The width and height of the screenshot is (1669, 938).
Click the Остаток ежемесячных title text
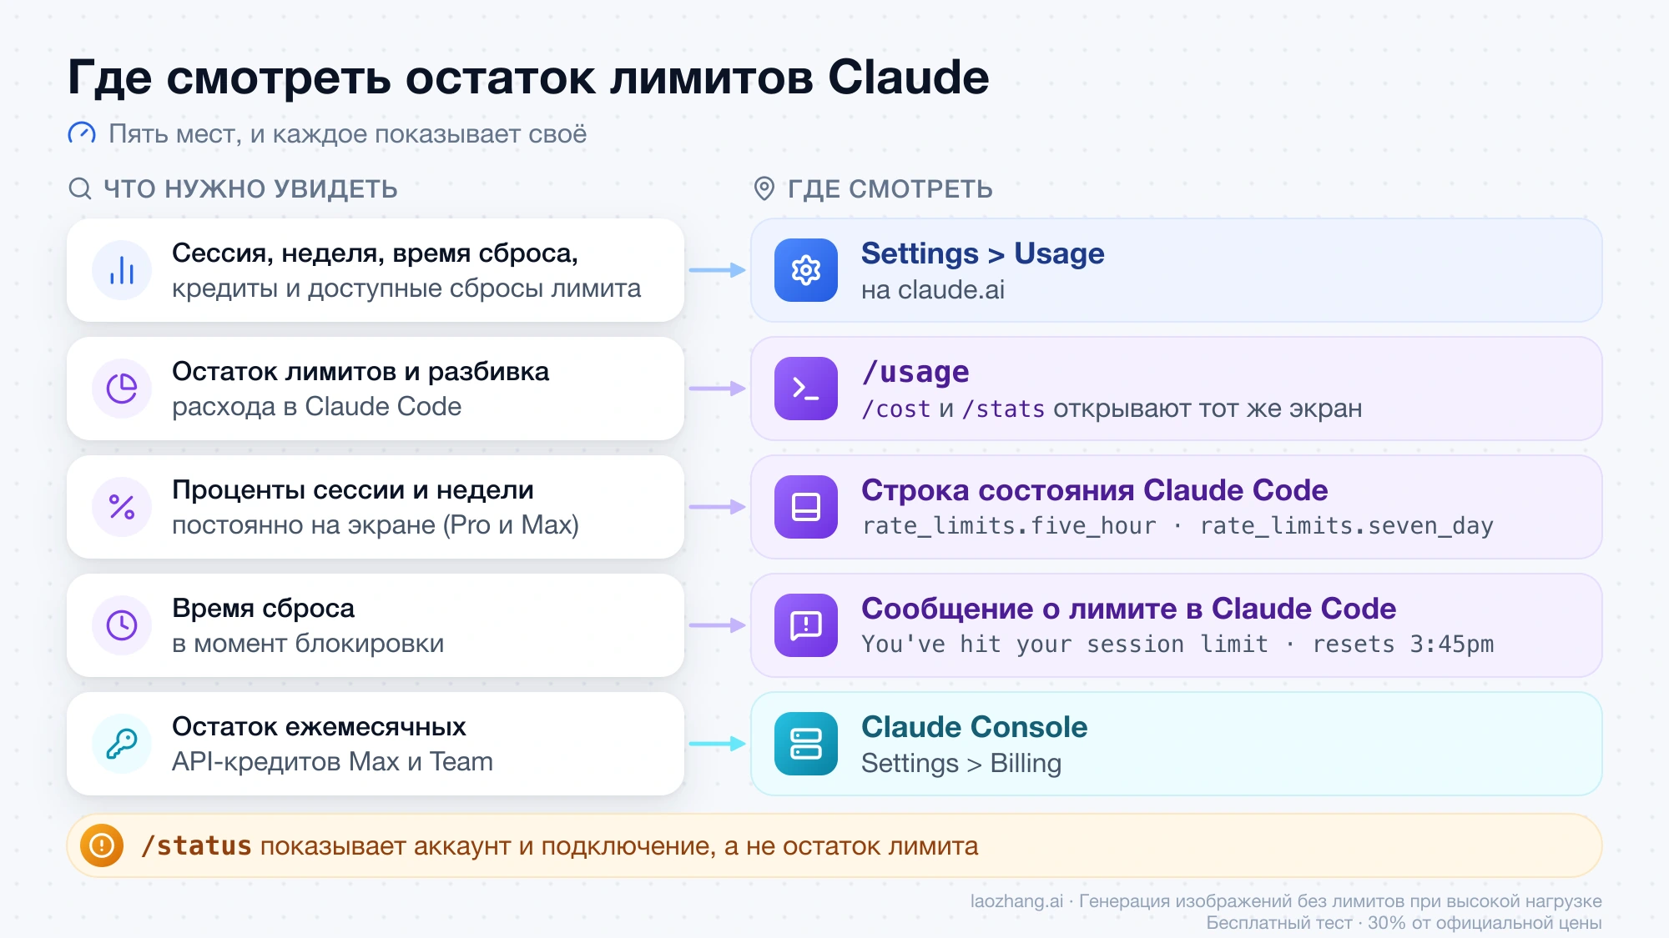[319, 726]
